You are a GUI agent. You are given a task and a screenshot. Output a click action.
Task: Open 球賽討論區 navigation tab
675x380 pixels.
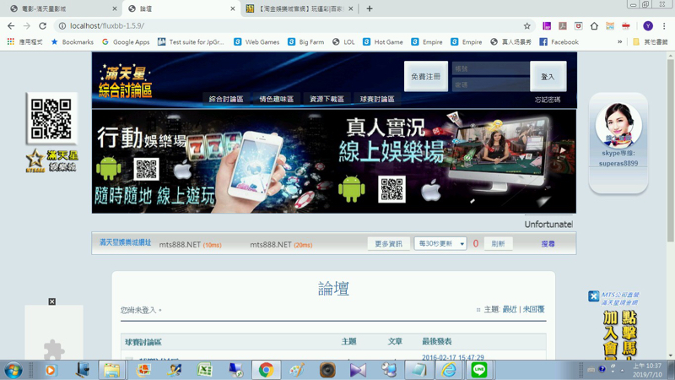pos(377,99)
